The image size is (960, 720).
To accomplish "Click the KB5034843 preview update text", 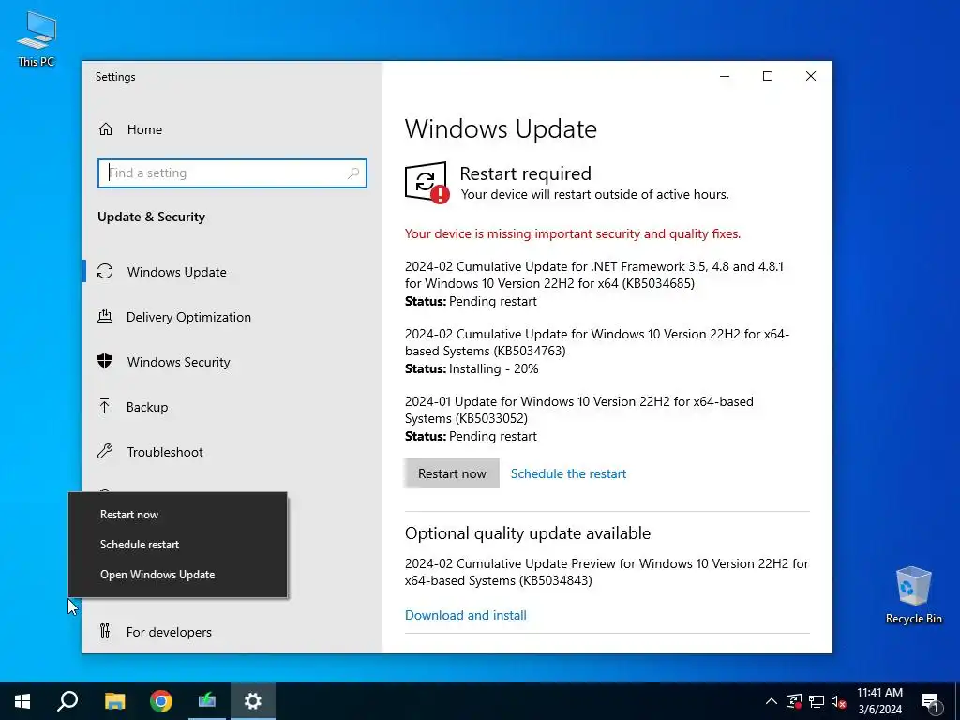I will click(607, 572).
